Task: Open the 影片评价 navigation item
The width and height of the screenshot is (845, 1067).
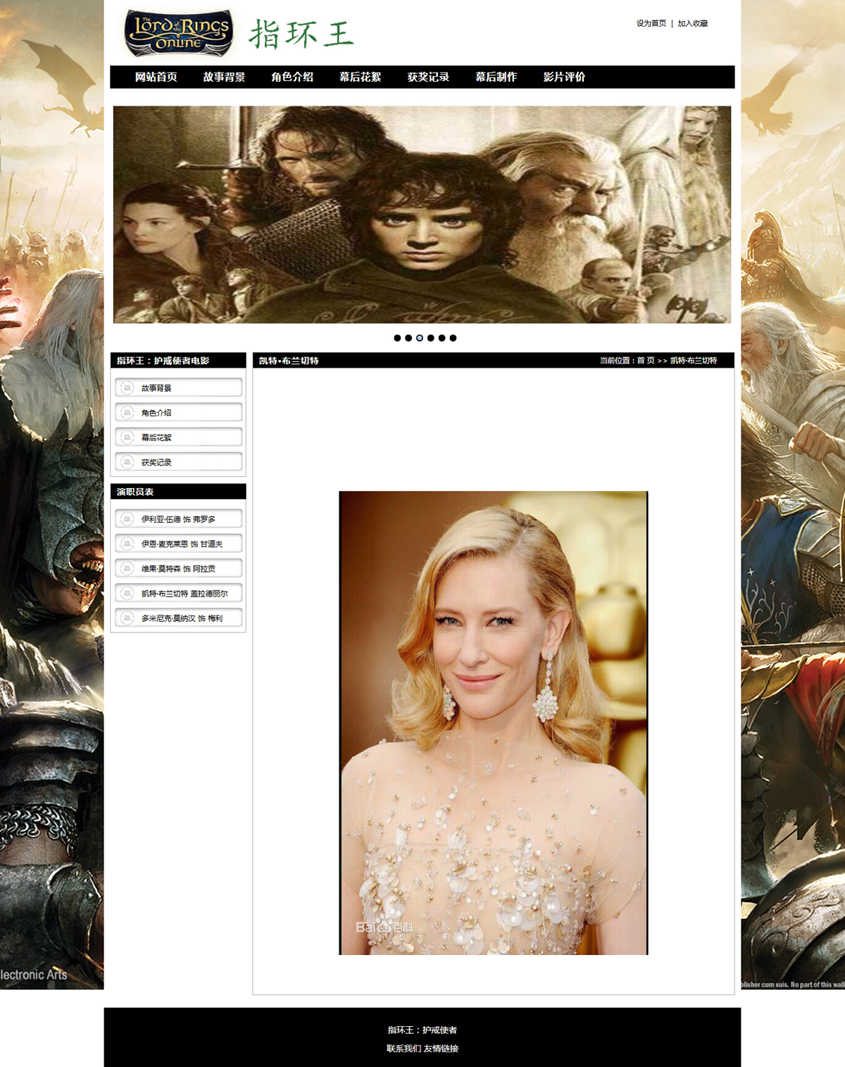Action: [565, 77]
